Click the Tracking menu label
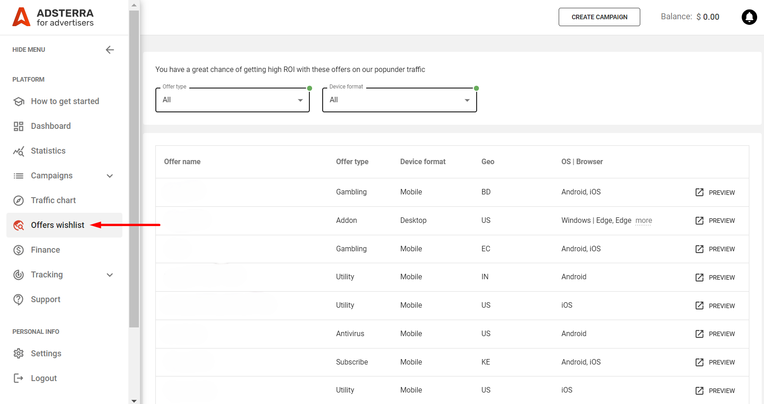This screenshot has height=404, width=764. tap(47, 275)
